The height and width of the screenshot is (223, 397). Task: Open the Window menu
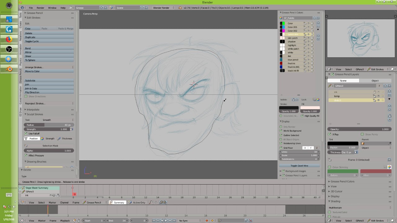pyautogui.click(x=52, y=8)
